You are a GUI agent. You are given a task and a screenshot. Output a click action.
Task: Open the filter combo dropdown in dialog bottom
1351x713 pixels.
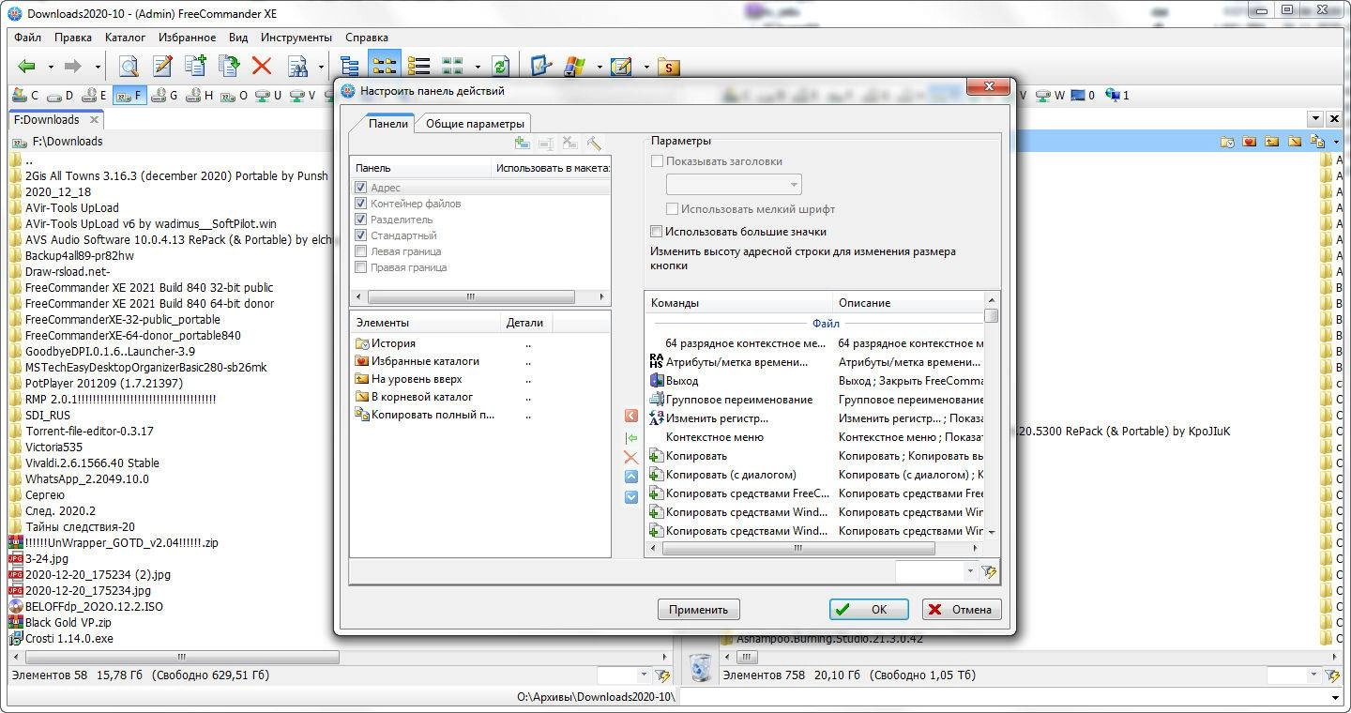(x=970, y=571)
